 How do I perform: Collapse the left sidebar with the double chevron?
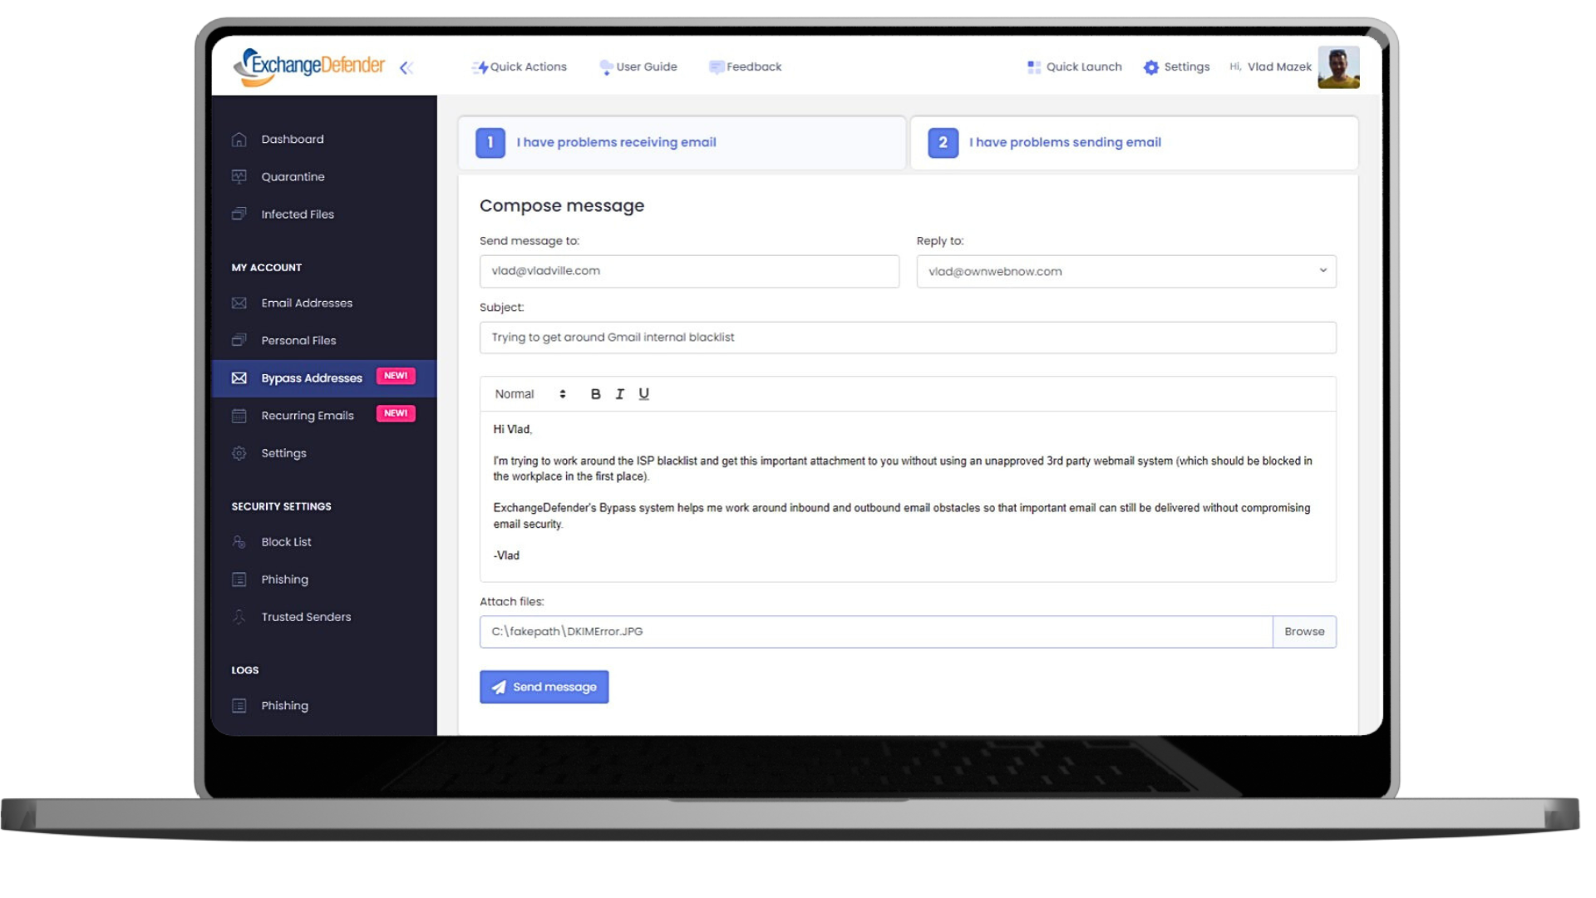point(406,68)
